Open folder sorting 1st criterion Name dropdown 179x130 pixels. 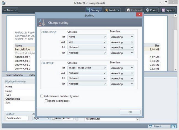(x=87, y=37)
